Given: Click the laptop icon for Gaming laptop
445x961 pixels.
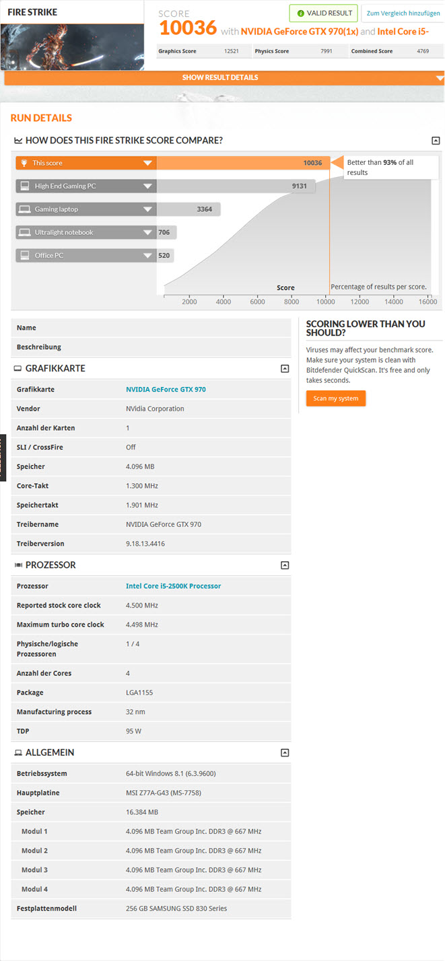Looking at the screenshot, I should [x=24, y=209].
